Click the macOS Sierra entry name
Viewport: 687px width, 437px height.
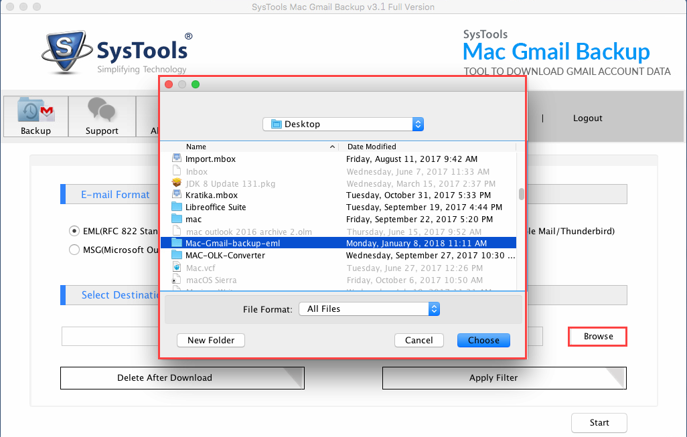(211, 280)
